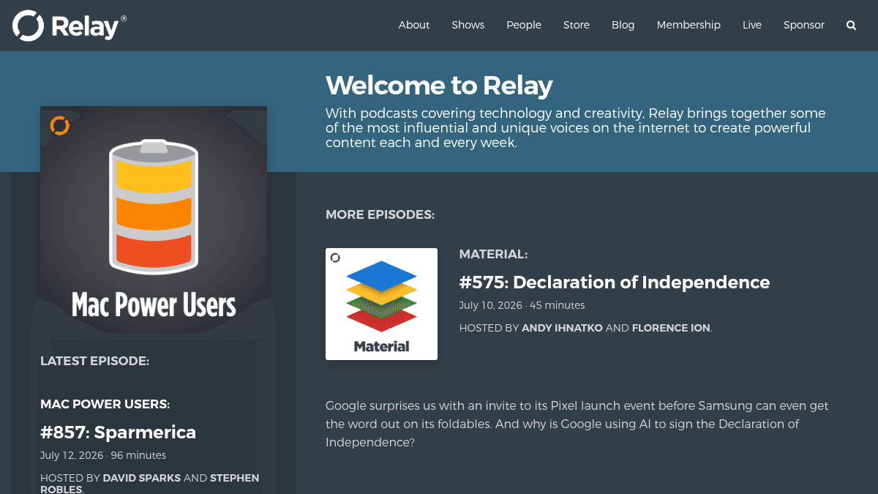Open the Material show artwork thumbnail
878x494 pixels.
[381, 304]
